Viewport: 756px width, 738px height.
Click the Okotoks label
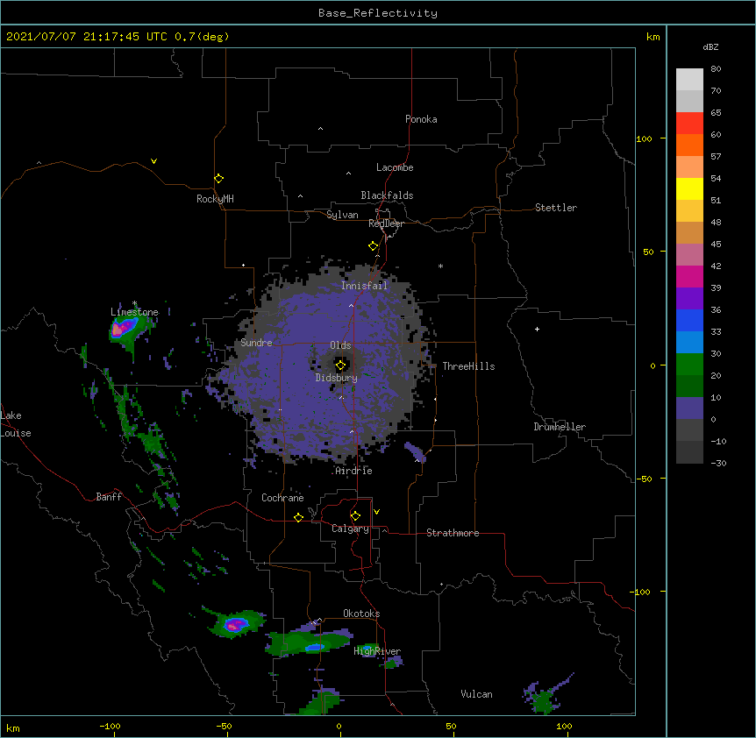pyautogui.click(x=361, y=614)
